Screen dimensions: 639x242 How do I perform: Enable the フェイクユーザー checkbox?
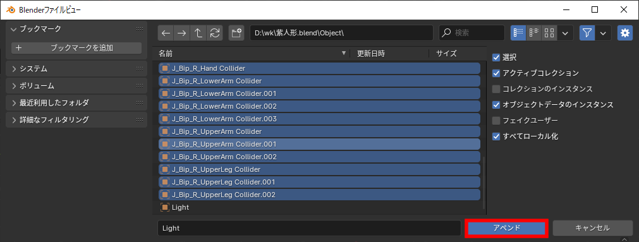coord(496,121)
